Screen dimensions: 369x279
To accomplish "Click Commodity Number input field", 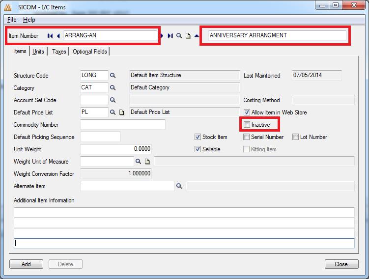I will 123,124.
